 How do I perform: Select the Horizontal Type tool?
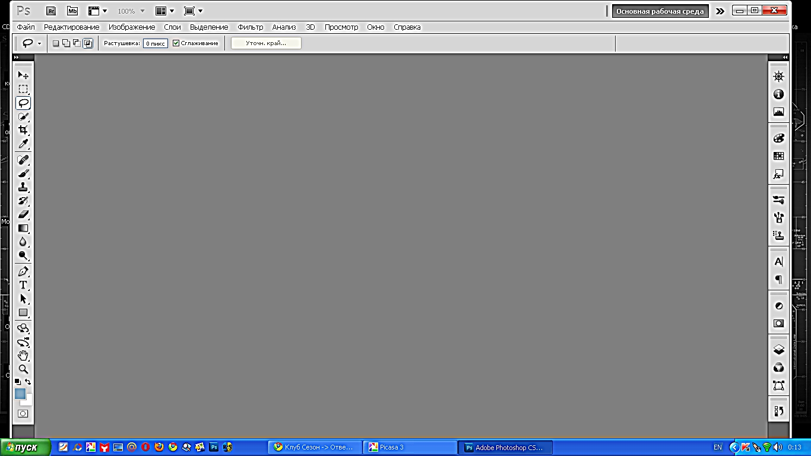click(x=23, y=285)
